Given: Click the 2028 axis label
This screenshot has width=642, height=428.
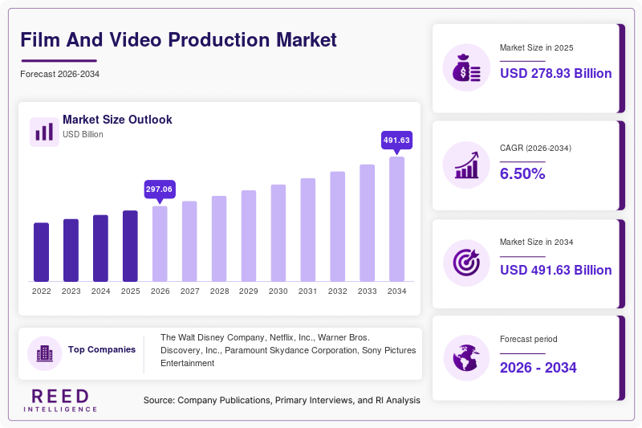Looking at the screenshot, I should [219, 291].
